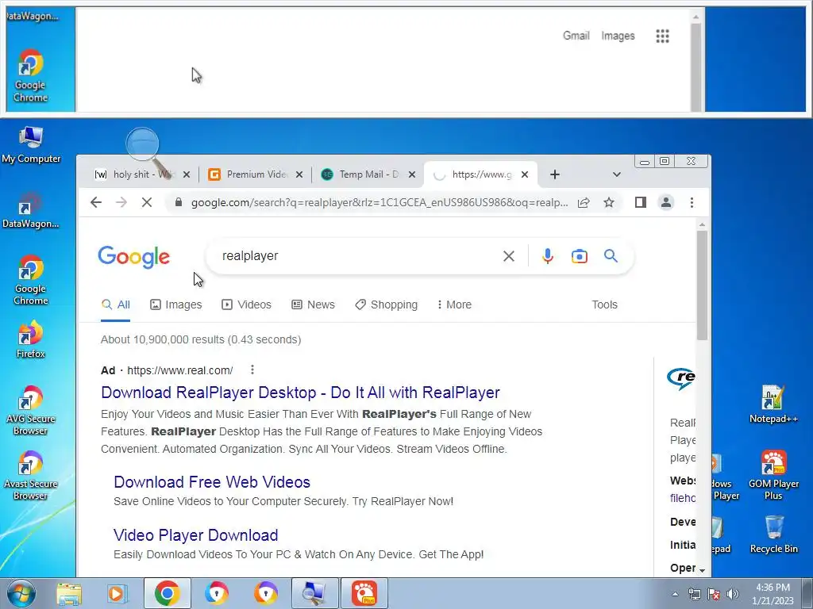Image resolution: width=813 pixels, height=609 pixels.
Task: Open Download Free Web Videos link
Action: pos(211,482)
